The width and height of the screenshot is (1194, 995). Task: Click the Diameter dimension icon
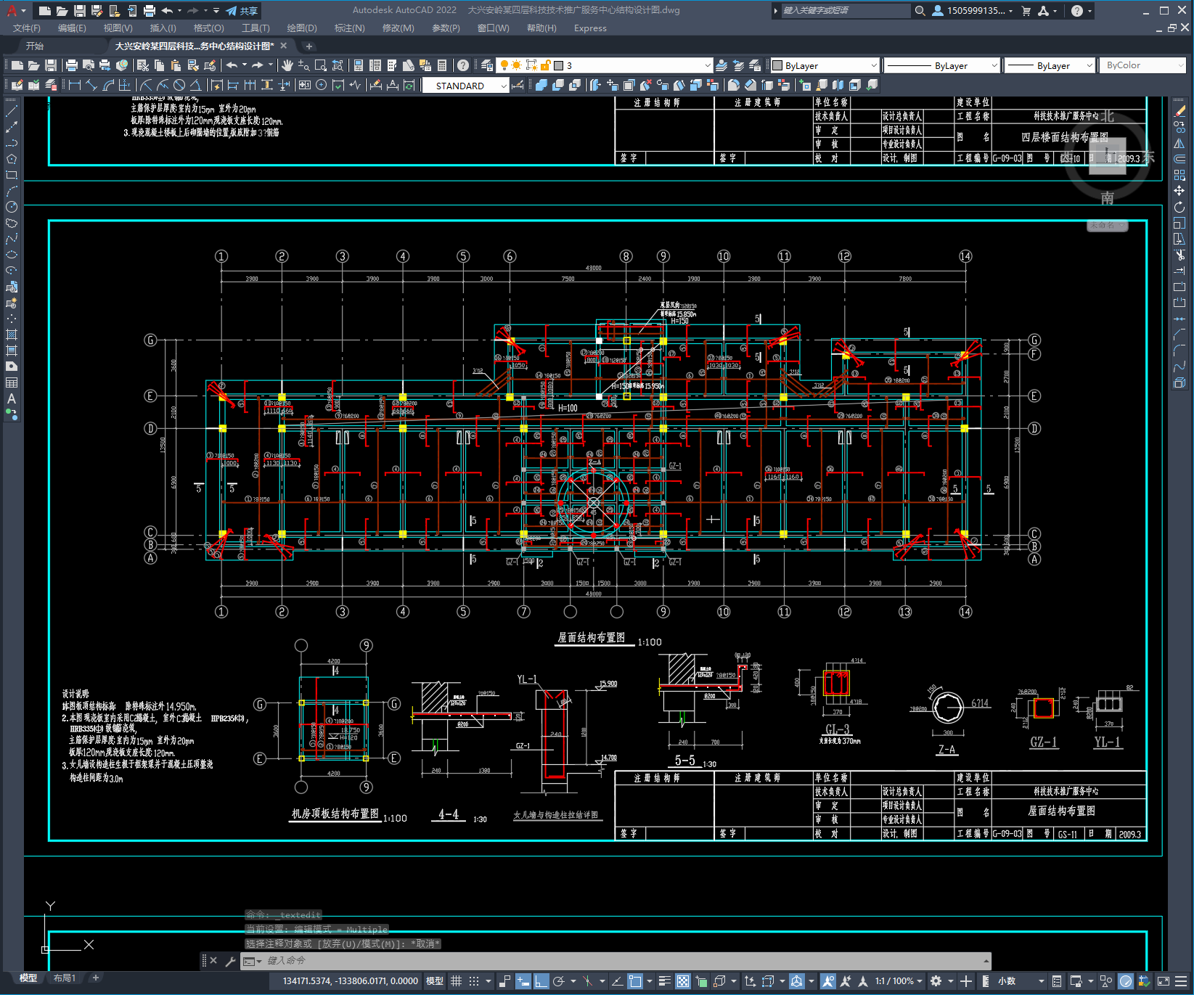click(x=179, y=85)
